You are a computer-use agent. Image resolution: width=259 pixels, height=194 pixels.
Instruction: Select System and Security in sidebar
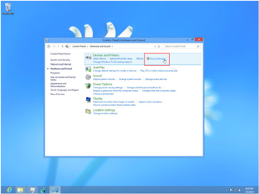(60, 60)
